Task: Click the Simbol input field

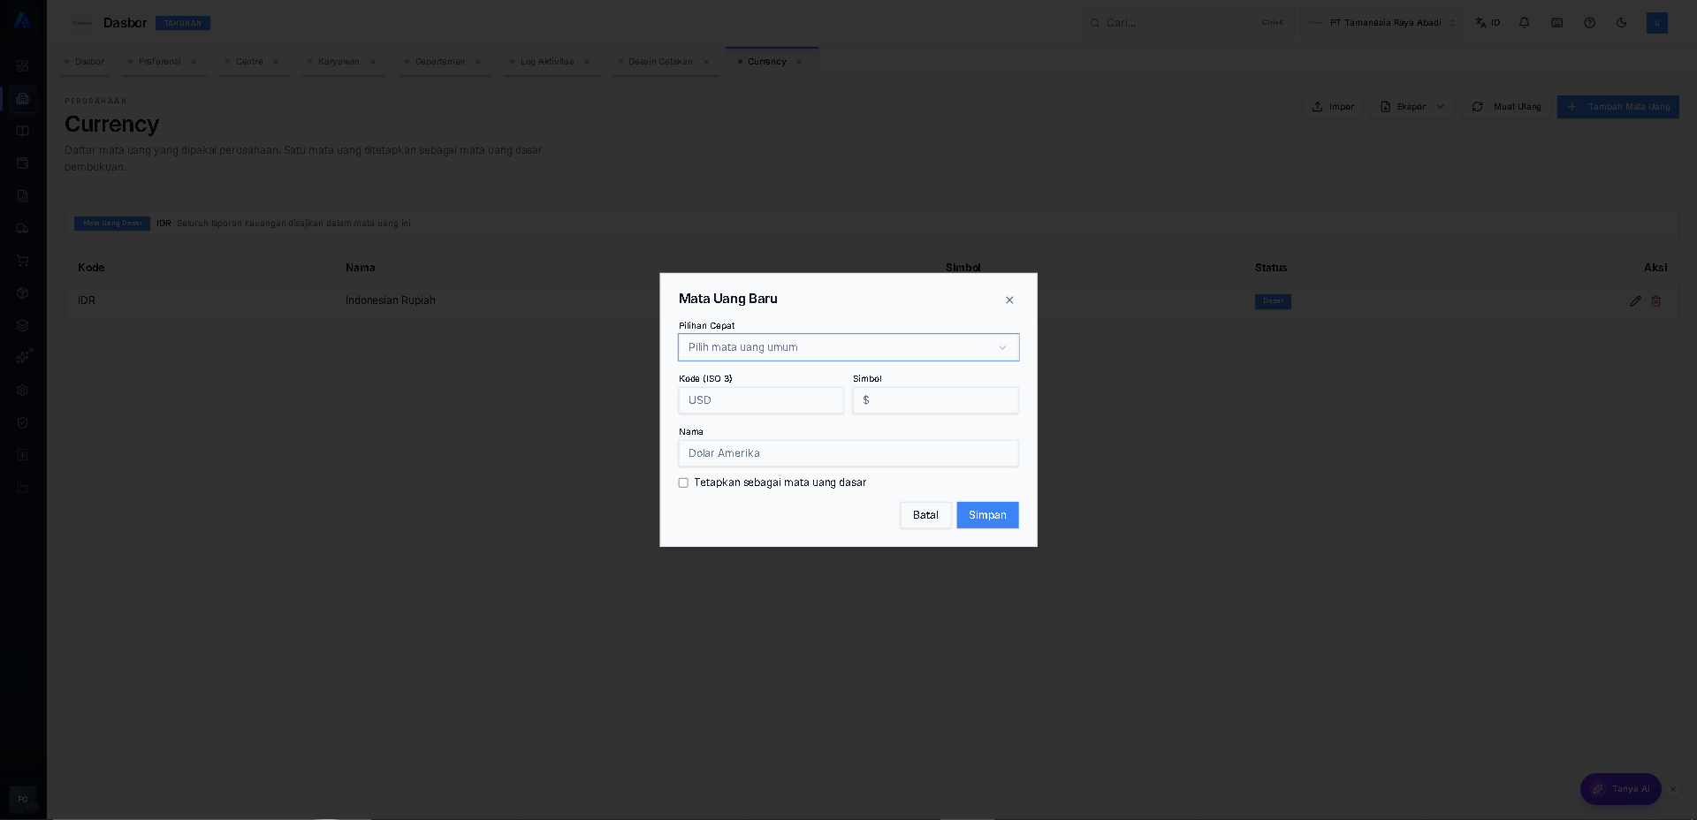Action: tap(935, 400)
